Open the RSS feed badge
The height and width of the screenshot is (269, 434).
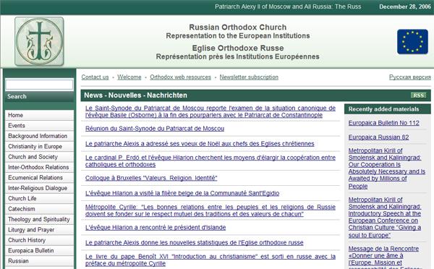tap(418, 95)
